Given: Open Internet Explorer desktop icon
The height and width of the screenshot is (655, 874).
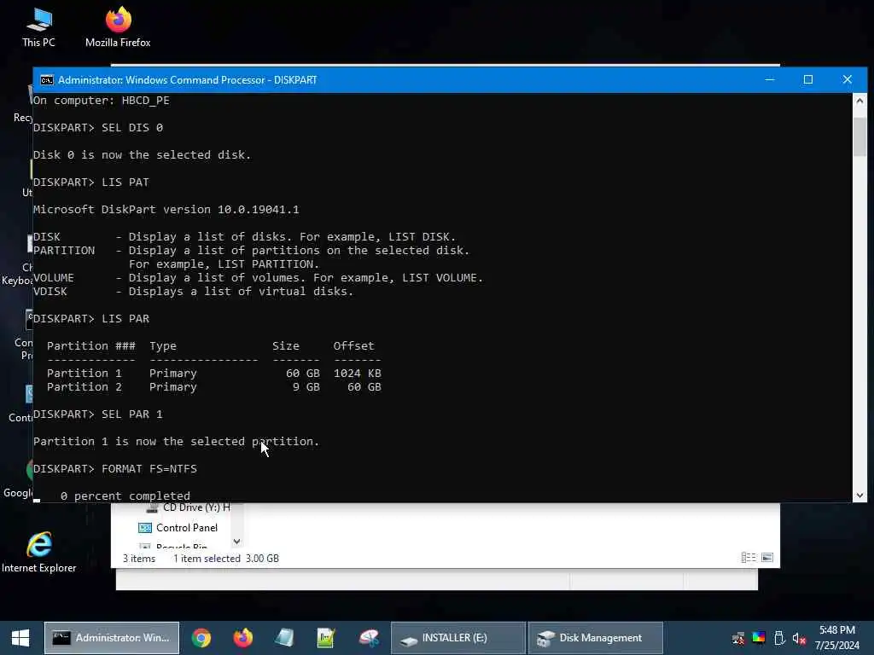Looking at the screenshot, I should click(39, 552).
